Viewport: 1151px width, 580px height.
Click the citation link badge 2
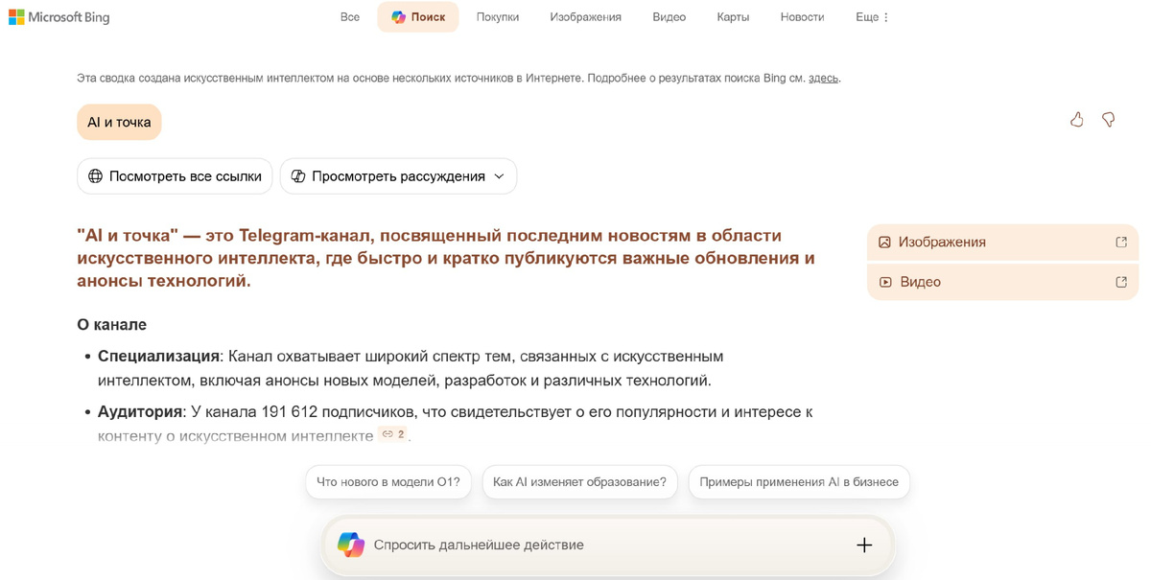[392, 434]
